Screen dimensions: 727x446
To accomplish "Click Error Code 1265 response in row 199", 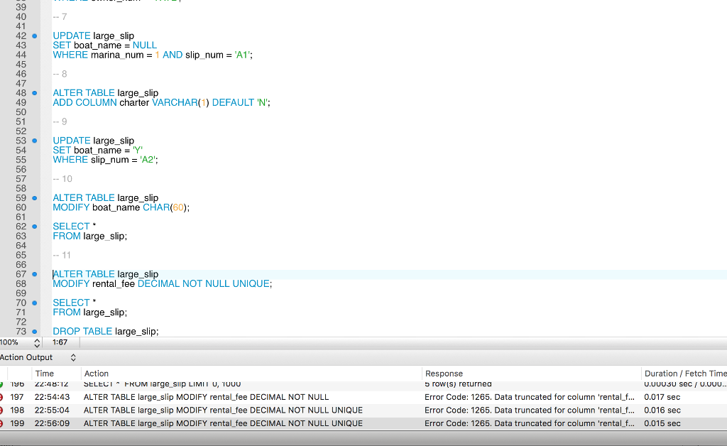I will coord(530,423).
